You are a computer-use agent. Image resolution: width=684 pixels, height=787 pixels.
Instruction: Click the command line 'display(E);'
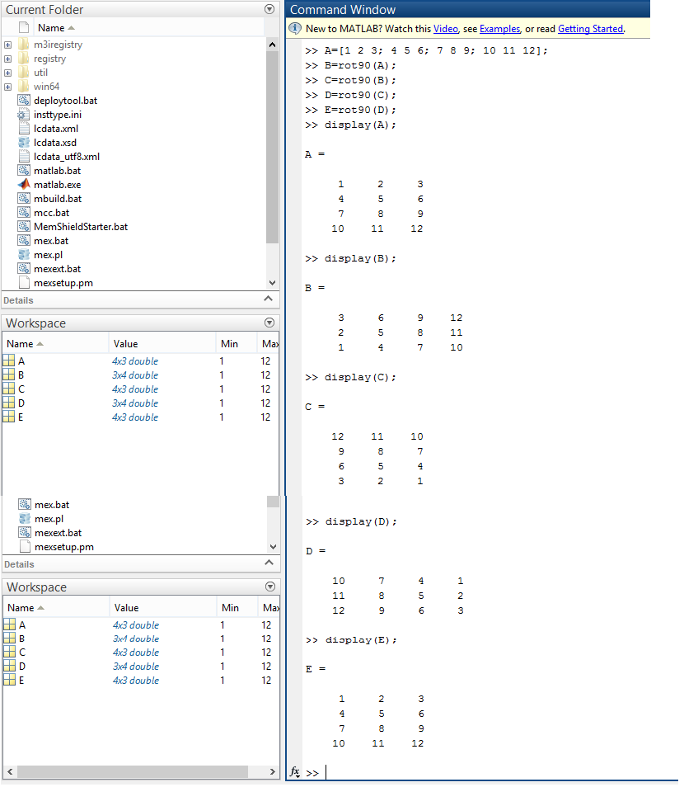point(361,640)
